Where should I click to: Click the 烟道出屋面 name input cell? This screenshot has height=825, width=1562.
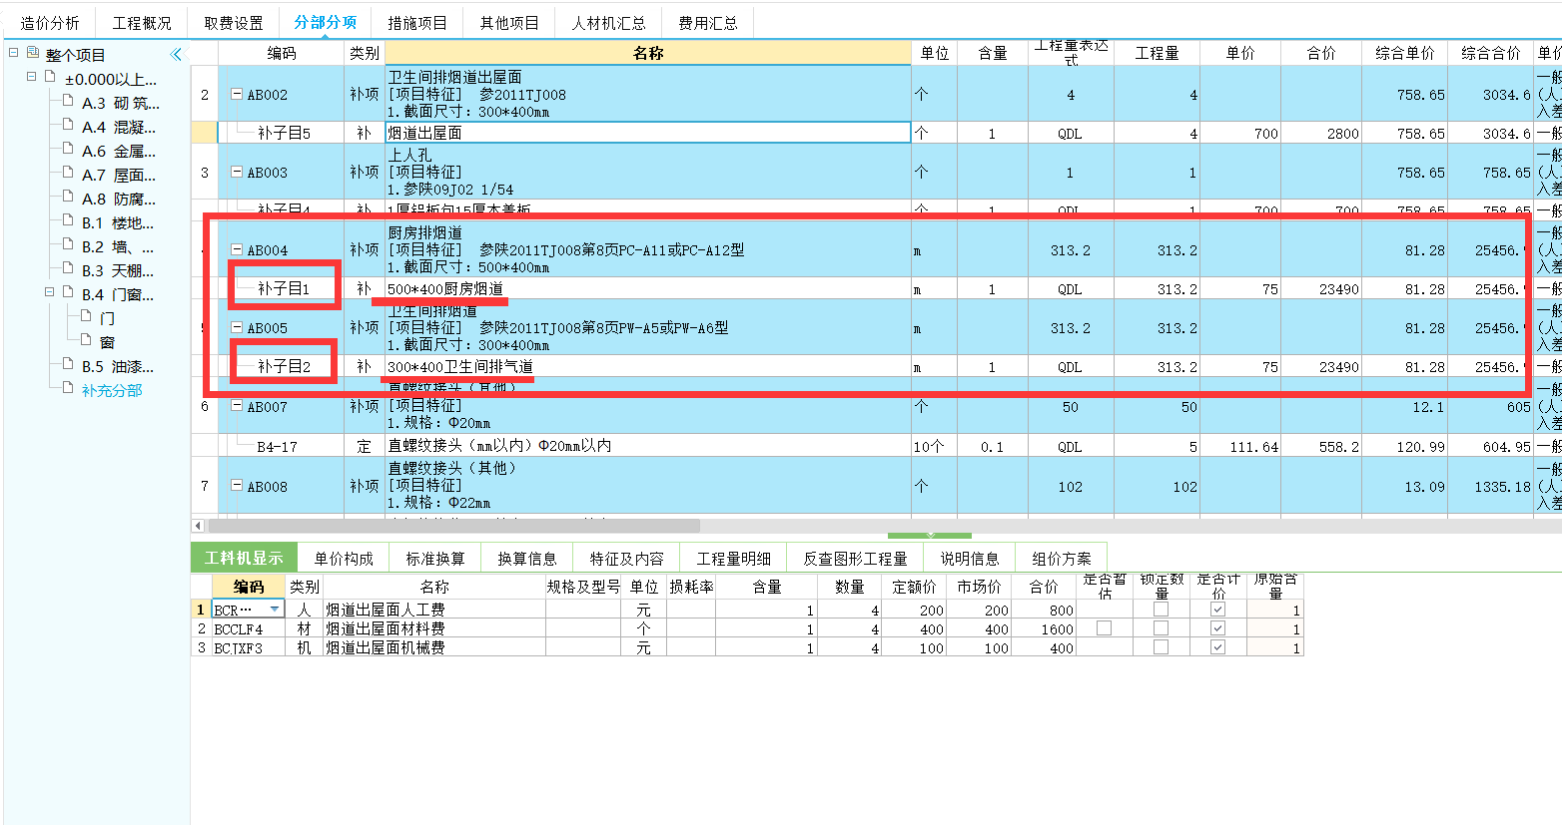[647, 133]
